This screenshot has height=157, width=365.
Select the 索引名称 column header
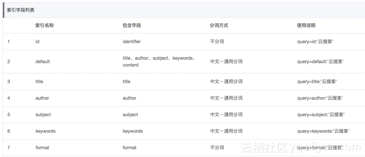click(x=44, y=25)
